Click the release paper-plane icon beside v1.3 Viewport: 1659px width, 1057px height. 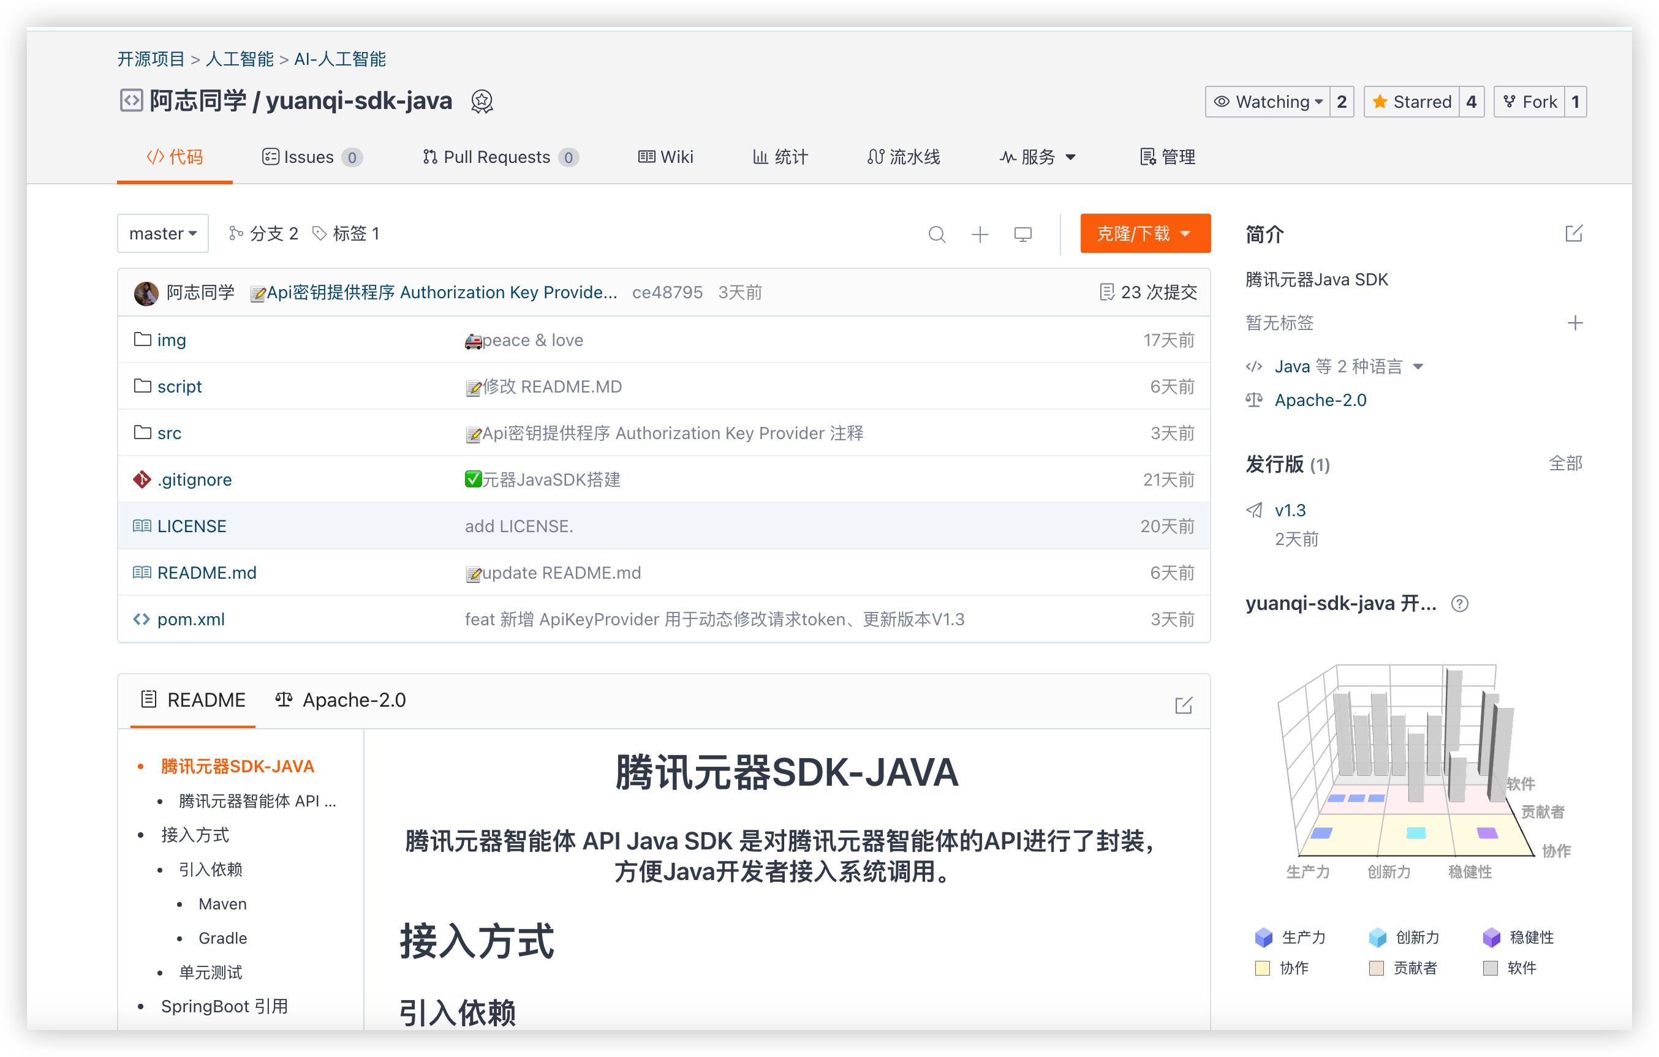point(1254,510)
